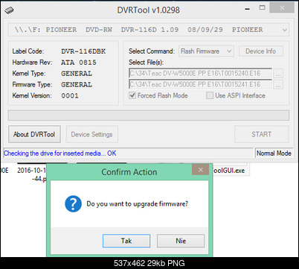Maximize the DVRTool window

click(262, 8)
